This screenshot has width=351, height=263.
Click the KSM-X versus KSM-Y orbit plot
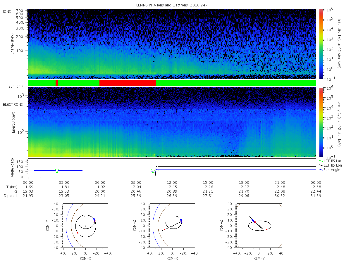coord(85,226)
